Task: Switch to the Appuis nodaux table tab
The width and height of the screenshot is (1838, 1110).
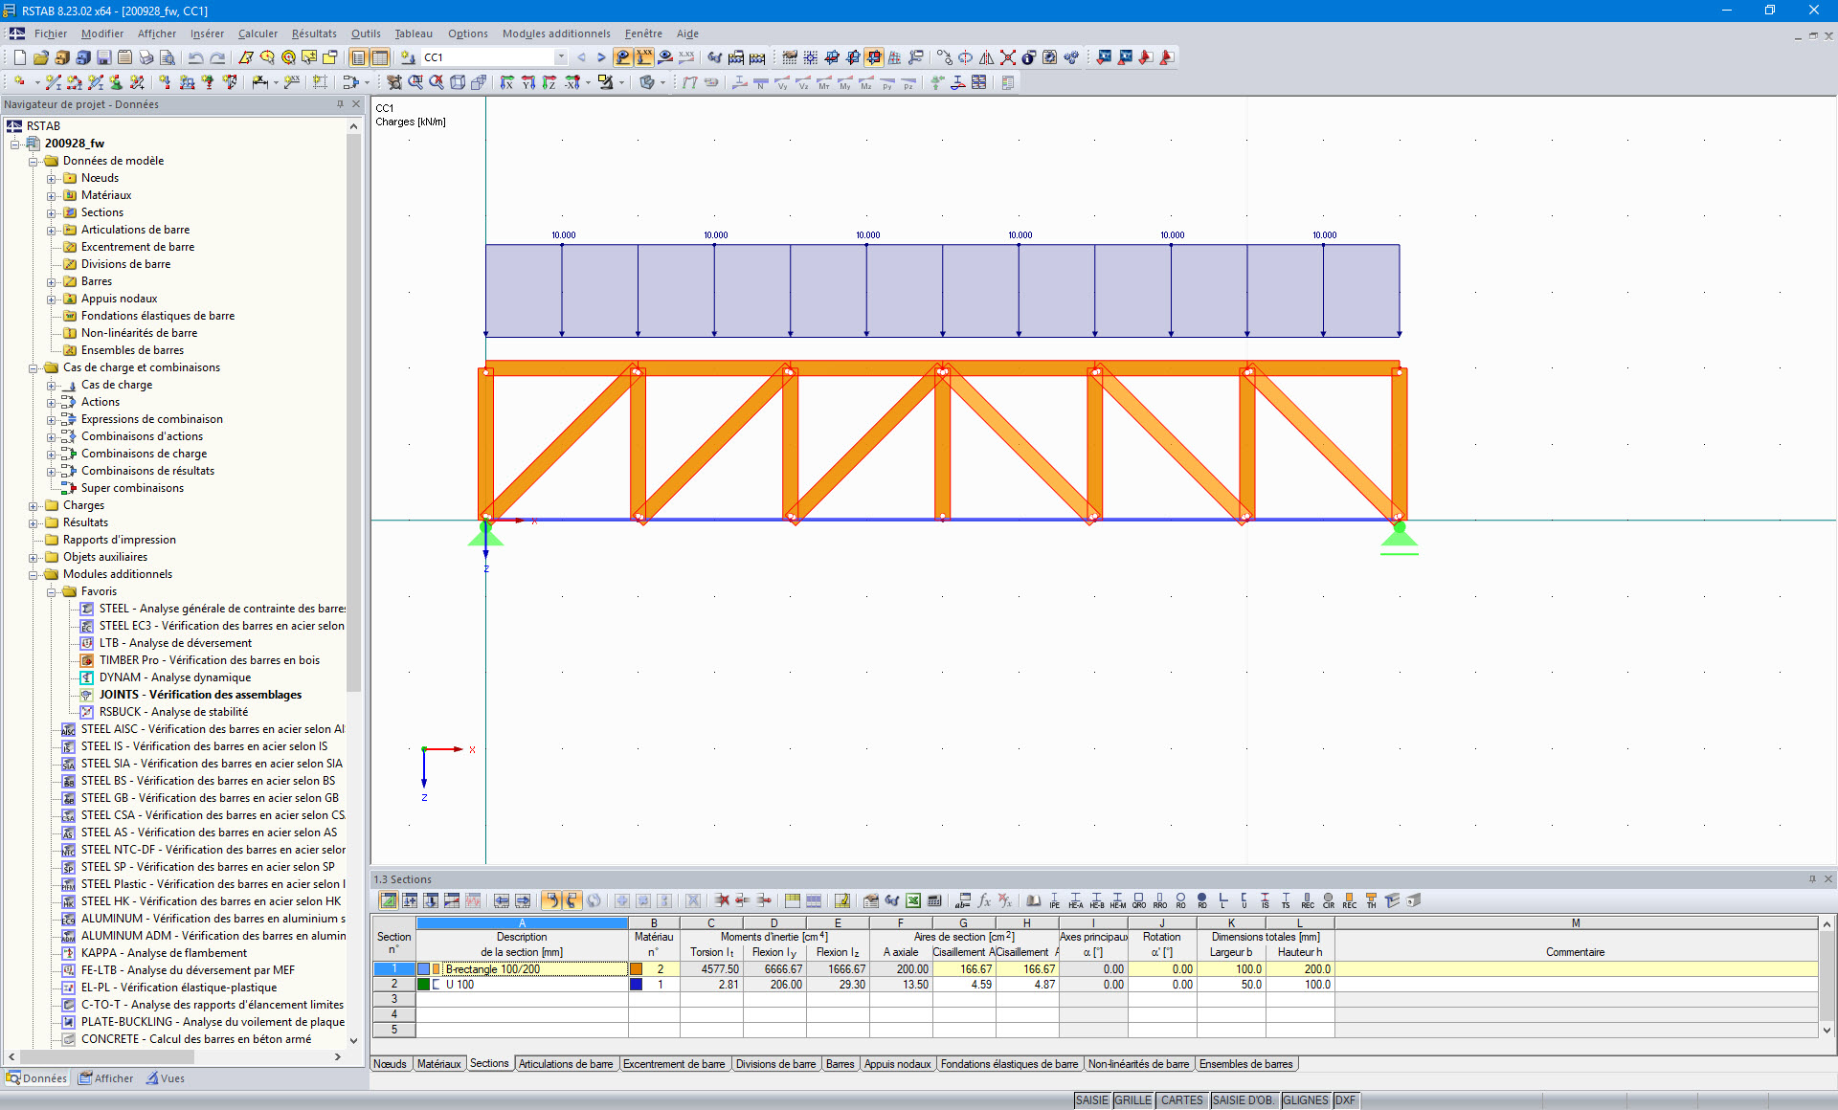Action: click(897, 1064)
